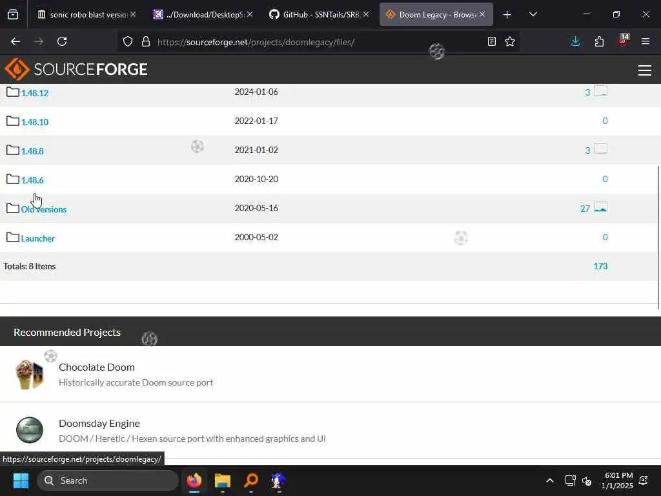The image size is (661, 496).
Task: Open the extension with the 14 badge
Action: (x=623, y=41)
